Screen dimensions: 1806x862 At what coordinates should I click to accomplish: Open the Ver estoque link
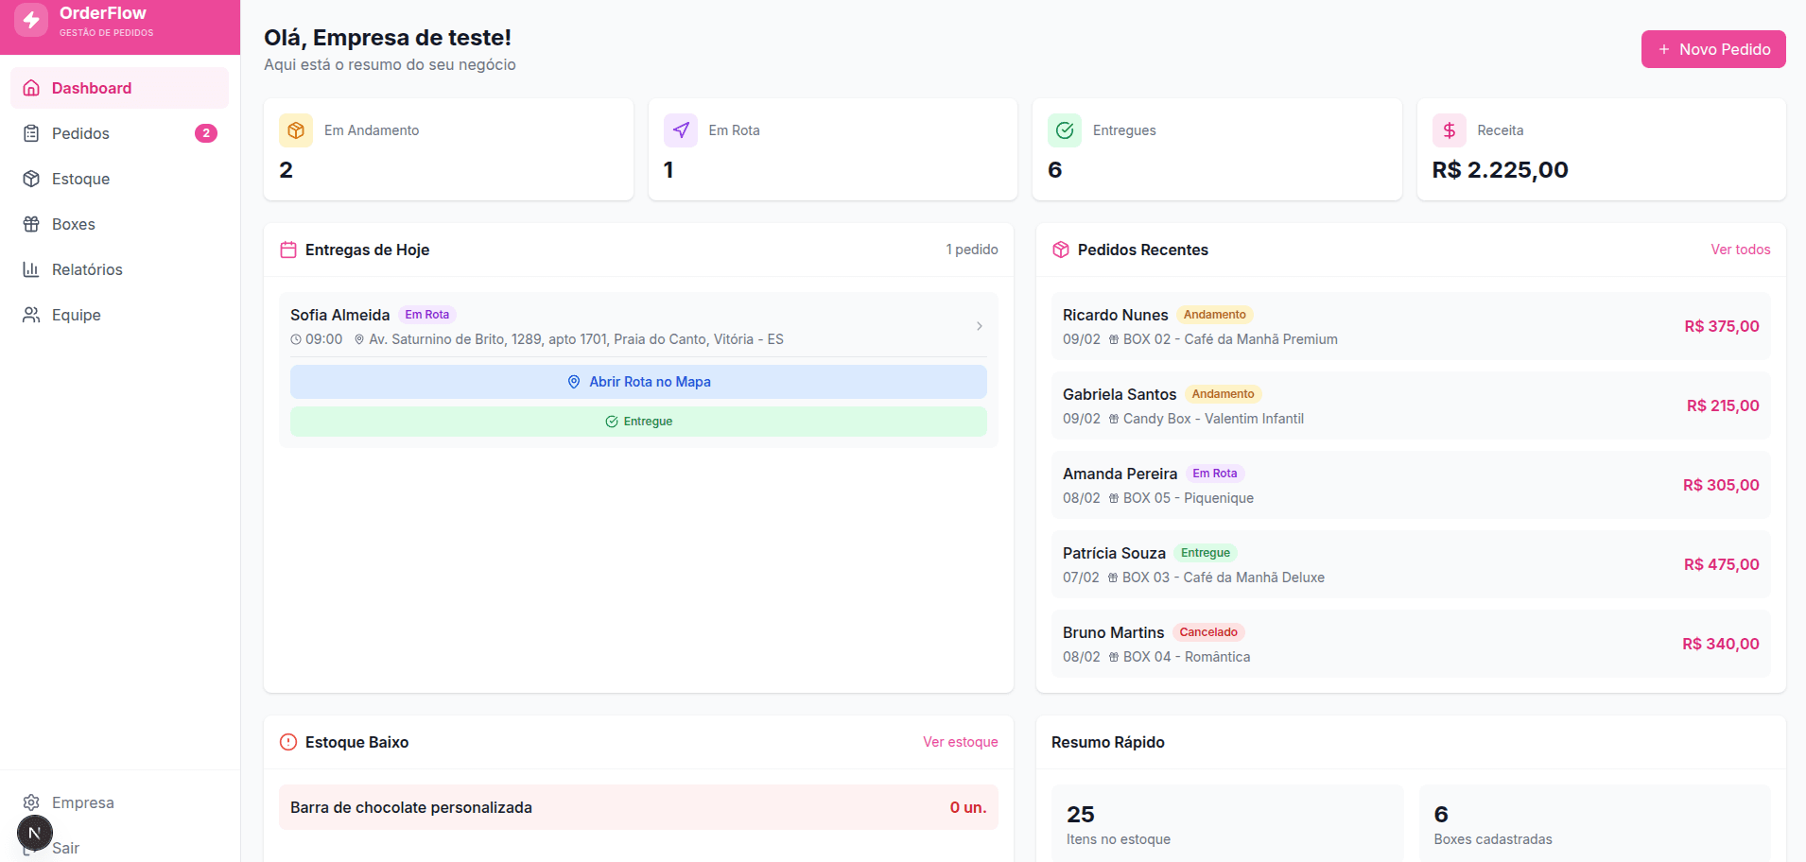pyautogui.click(x=960, y=742)
